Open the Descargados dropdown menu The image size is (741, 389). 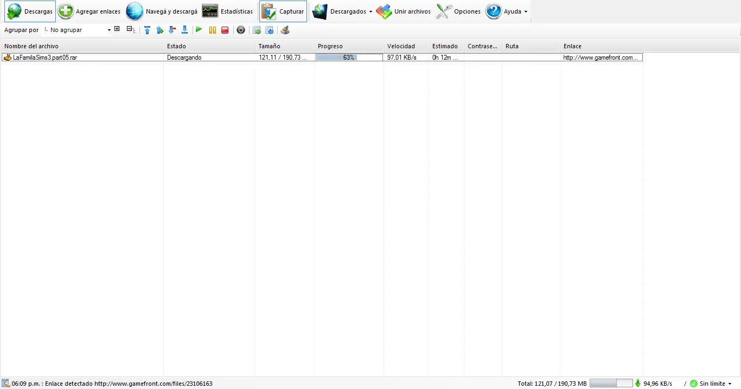(x=342, y=11)
